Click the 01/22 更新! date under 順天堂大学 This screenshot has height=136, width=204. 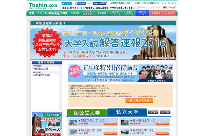point(83,133)
